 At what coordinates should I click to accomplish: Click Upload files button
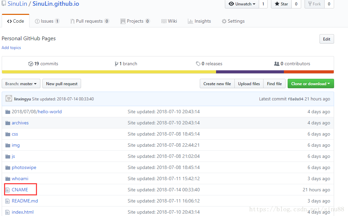pos(249,84)
